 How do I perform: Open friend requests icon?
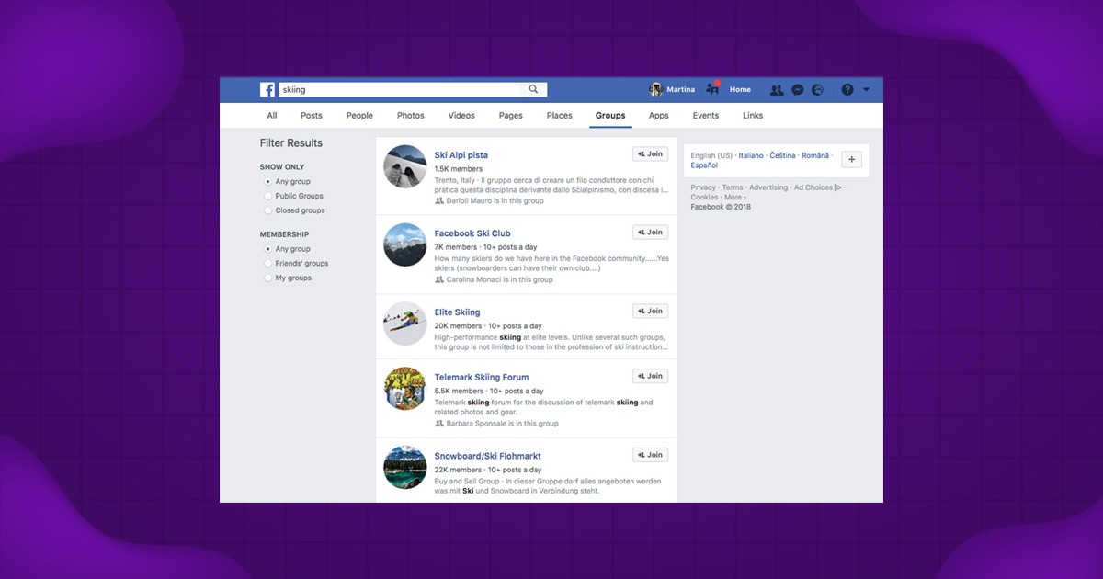tap(777, 90)
